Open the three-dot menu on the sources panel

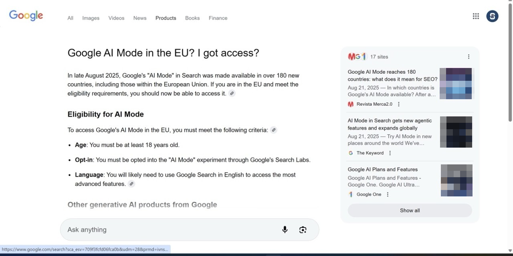469,56
